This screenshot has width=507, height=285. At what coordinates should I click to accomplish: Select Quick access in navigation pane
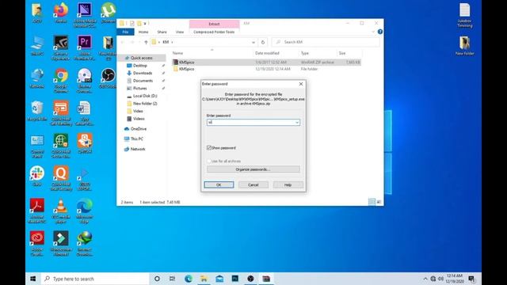coord(141,58)
